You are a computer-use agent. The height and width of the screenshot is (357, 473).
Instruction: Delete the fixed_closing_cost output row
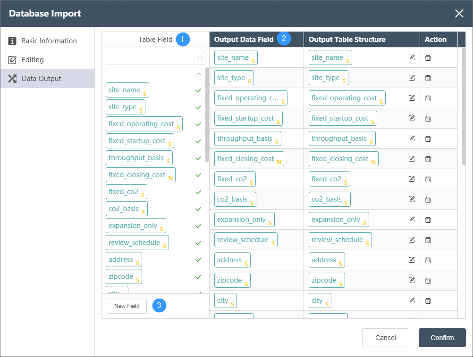point(428,159)
